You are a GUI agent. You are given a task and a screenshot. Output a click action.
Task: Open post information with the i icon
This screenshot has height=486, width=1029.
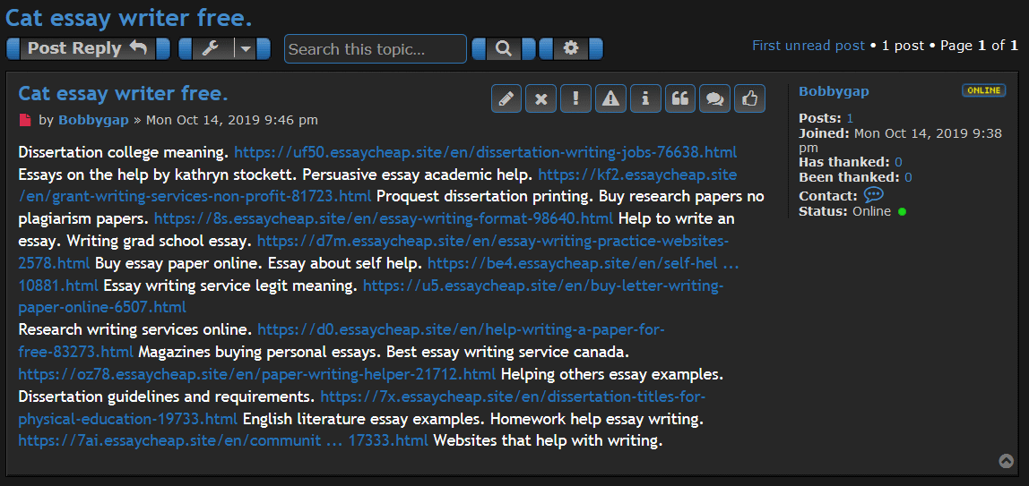(x=645, y=99)
